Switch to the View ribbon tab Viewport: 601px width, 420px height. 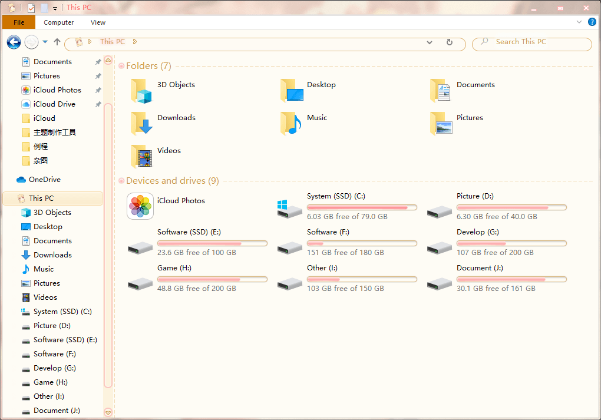click(x=98, y=22)
